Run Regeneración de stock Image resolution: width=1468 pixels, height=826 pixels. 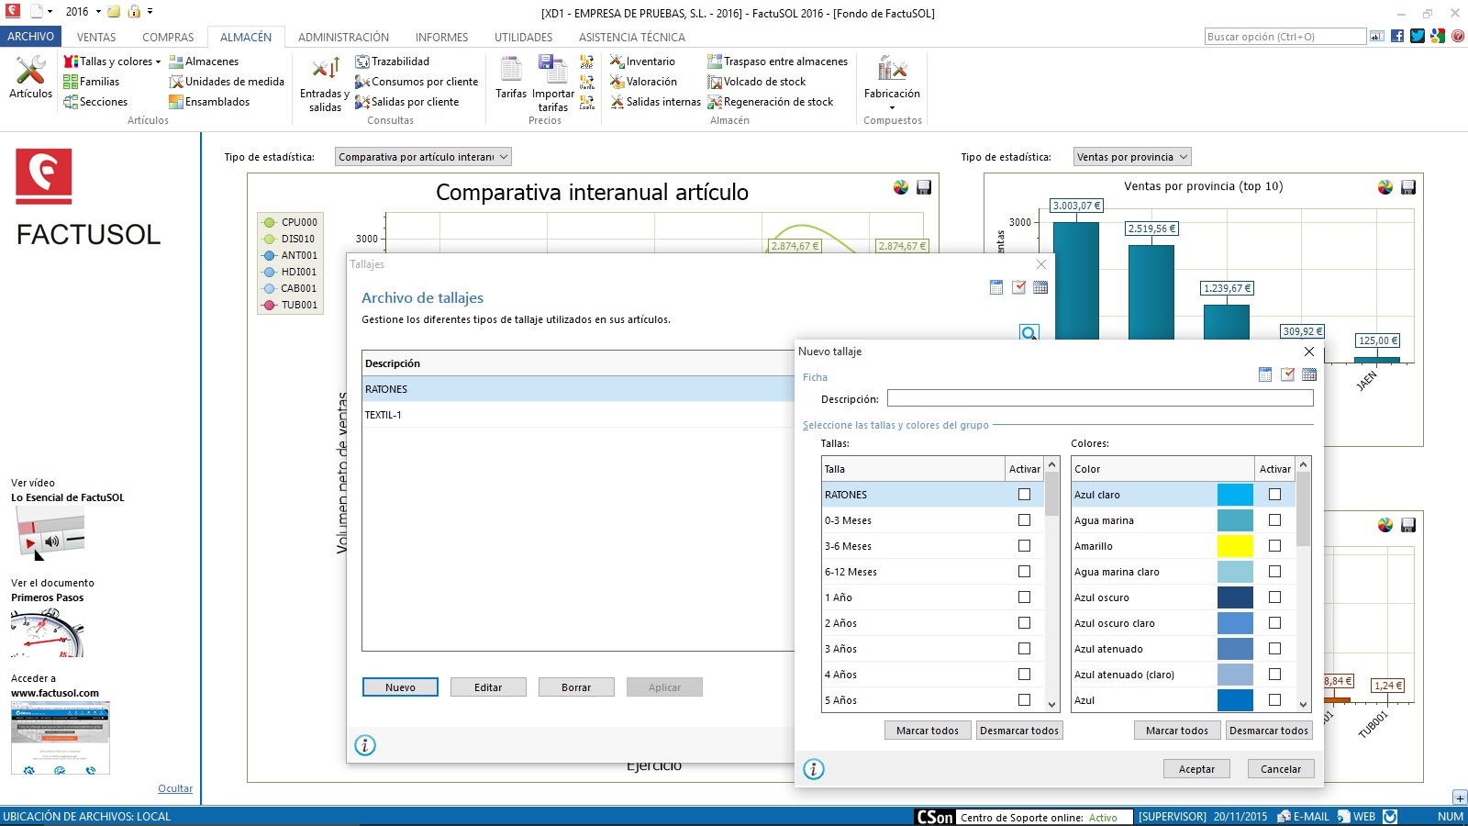tap(770, 102)
